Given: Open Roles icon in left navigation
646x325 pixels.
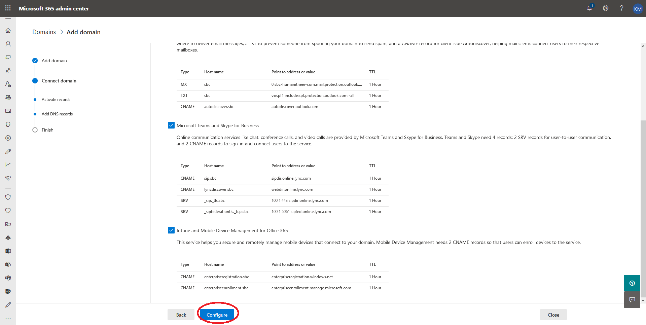Looking at the screenshot, I should click(8, 84).
